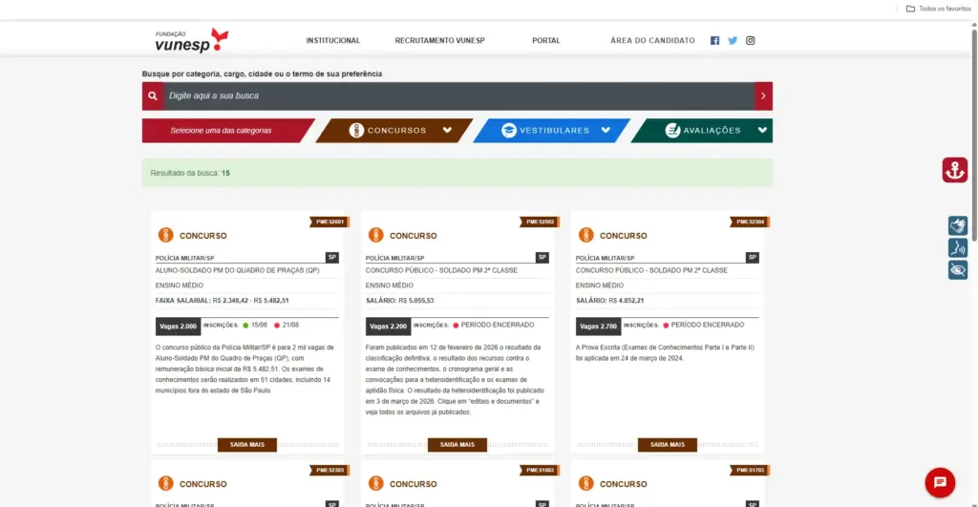Screen dimensions: 978x507
Task: Expand the Vestibulares dropdown
Action: [x=606, y=131]
